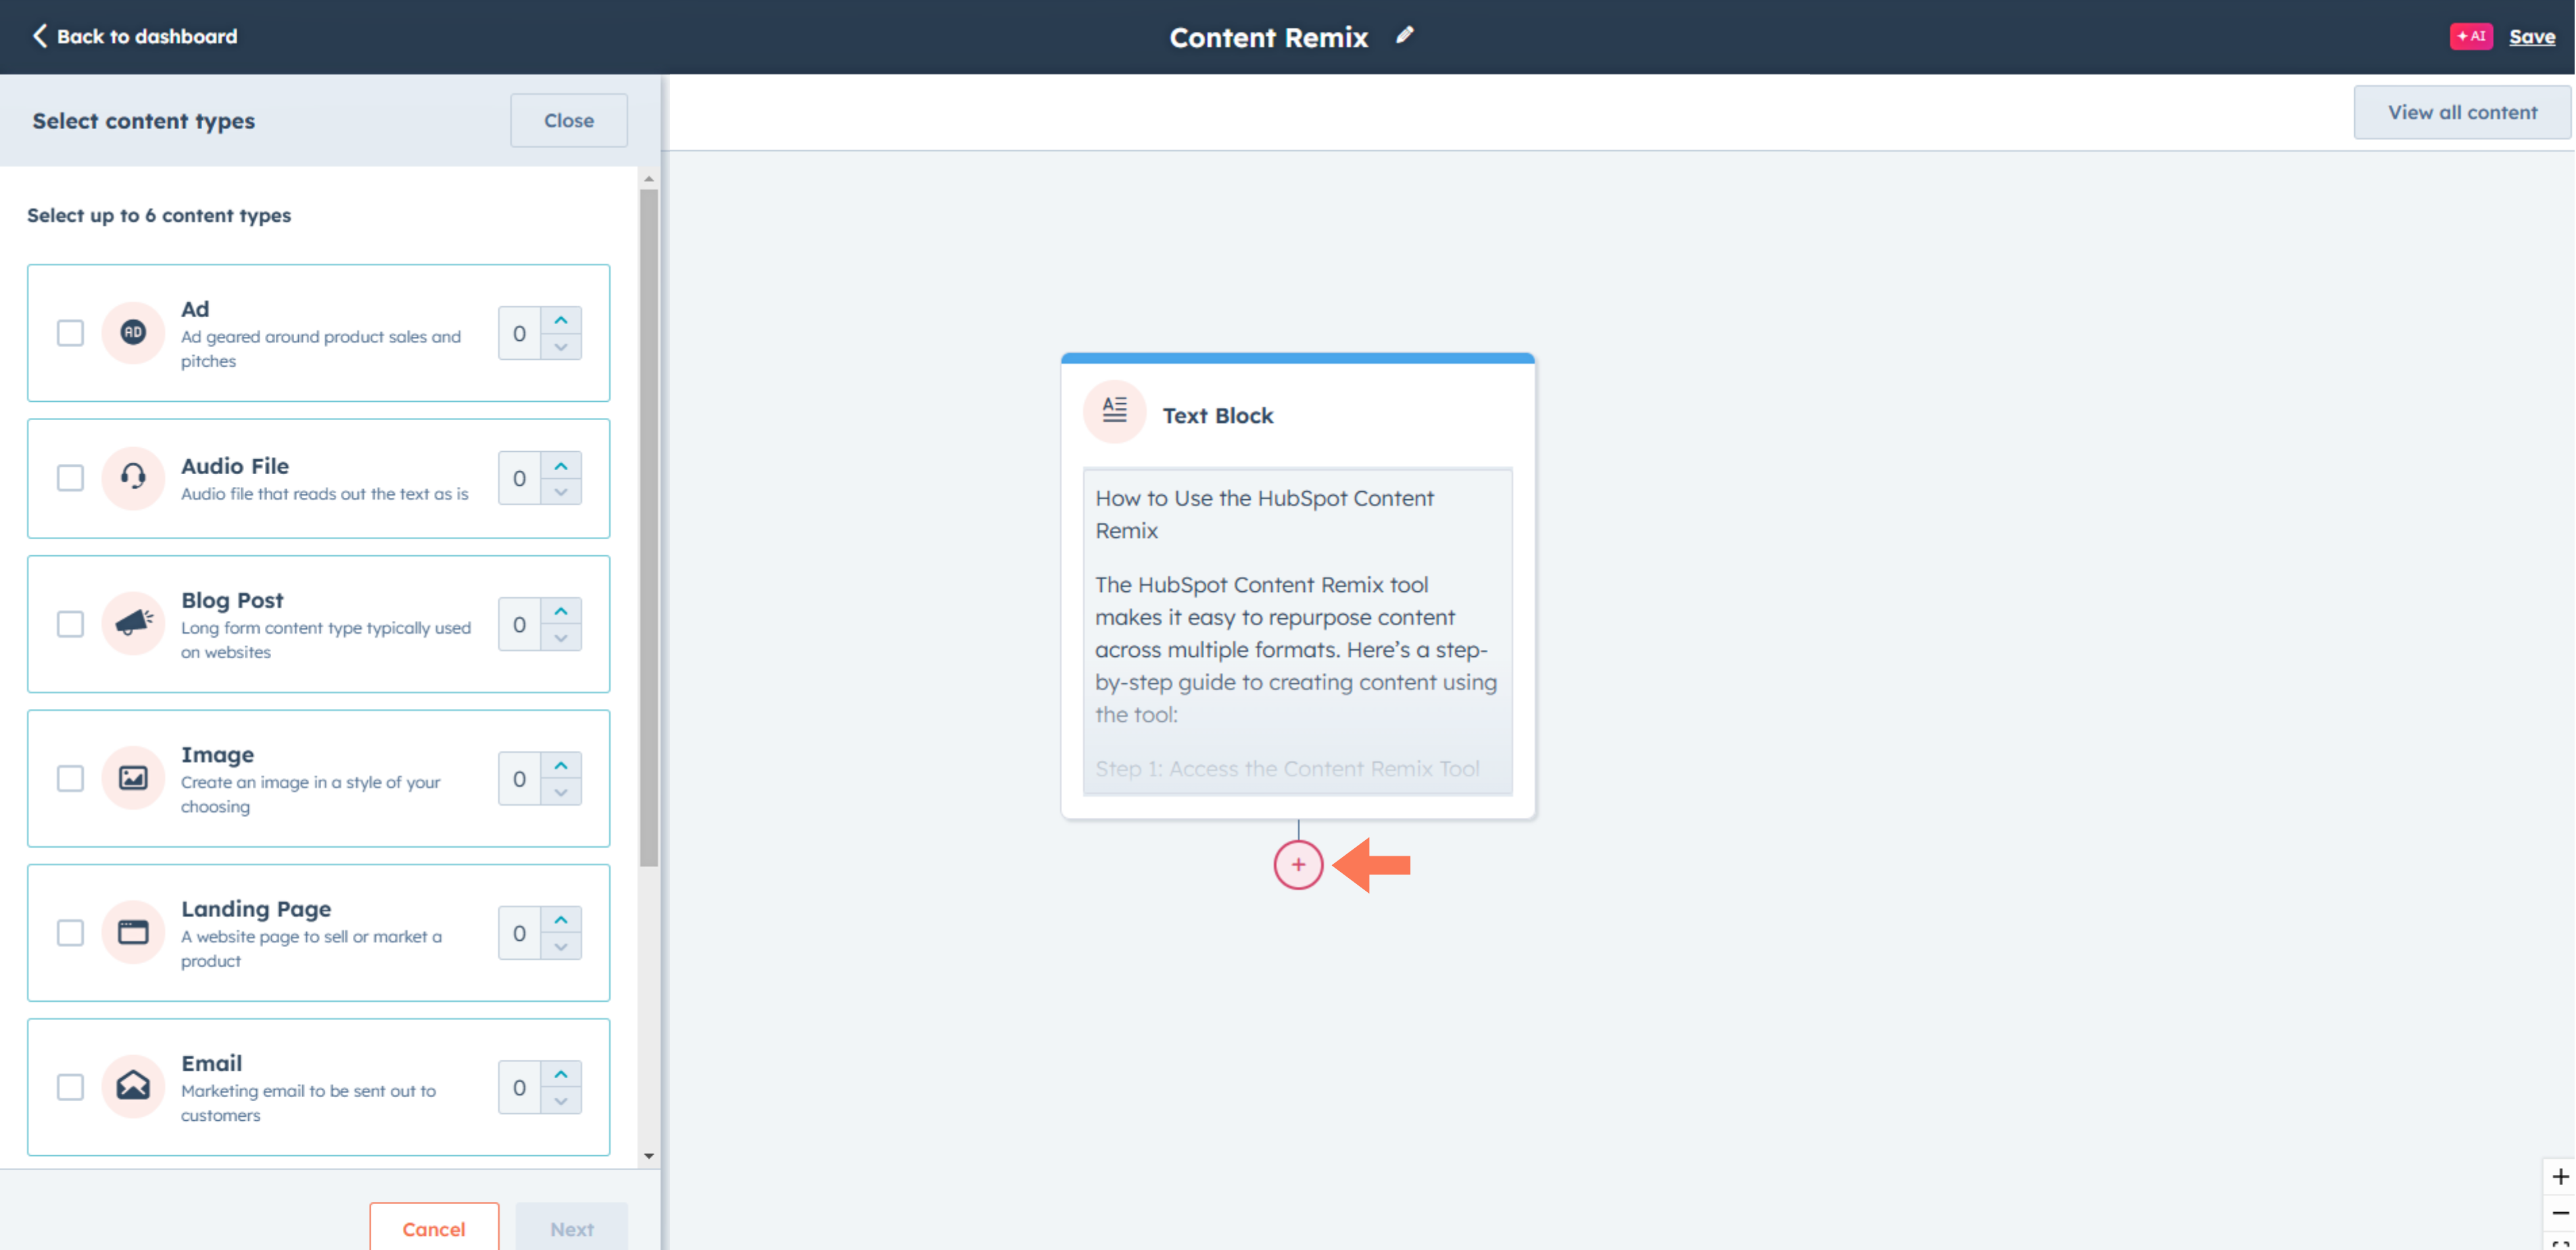Go Back to dashboard
Image resolution: width=2576 pixels, height=1250 pixels.
click(x=135, y=36)
